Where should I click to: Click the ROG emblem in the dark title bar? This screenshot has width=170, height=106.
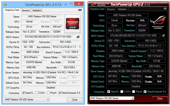tap(94, 5)
